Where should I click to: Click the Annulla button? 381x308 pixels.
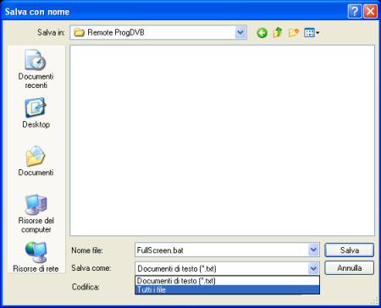pyautogui.click(x=350, y=268)
